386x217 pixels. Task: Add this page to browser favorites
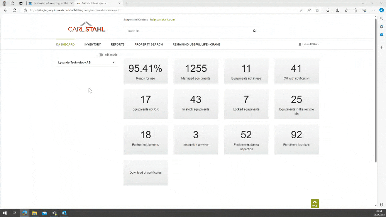coord(317,10)
